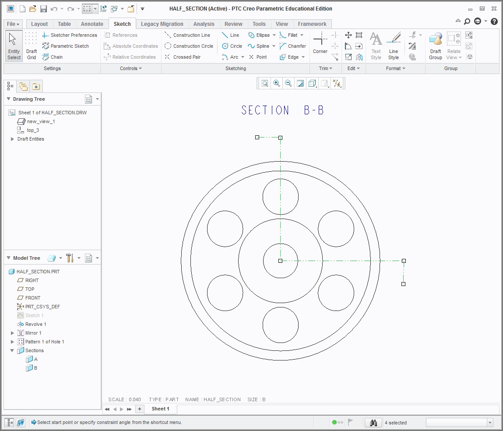Open the Review tab
The image size is (503, 431).
coord(233,24)
